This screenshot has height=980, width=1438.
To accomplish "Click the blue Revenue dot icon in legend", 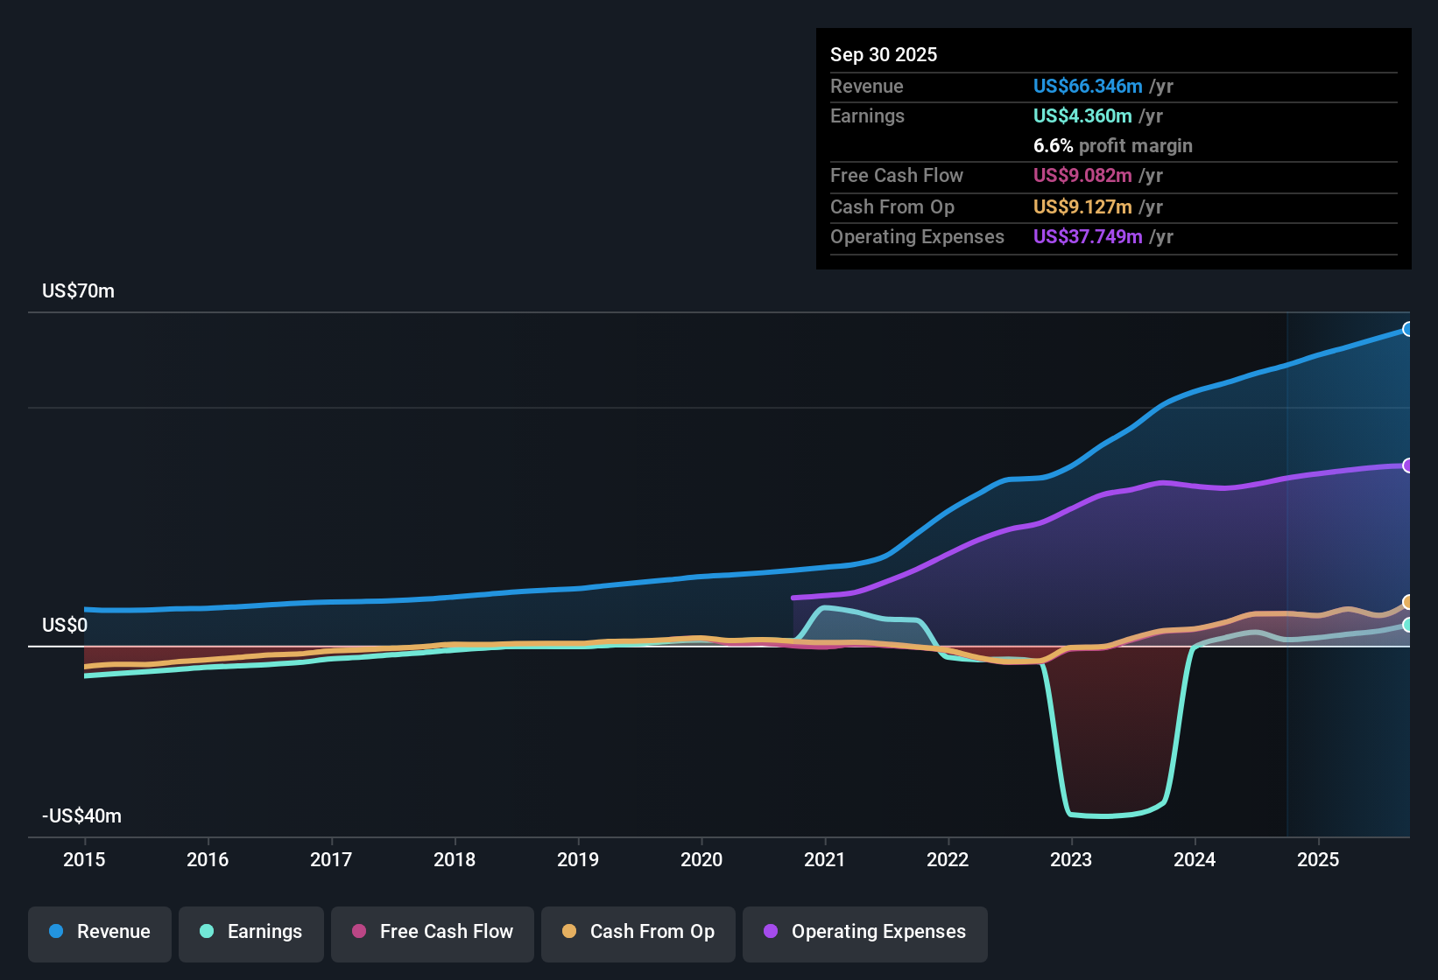I will (56, 932).
